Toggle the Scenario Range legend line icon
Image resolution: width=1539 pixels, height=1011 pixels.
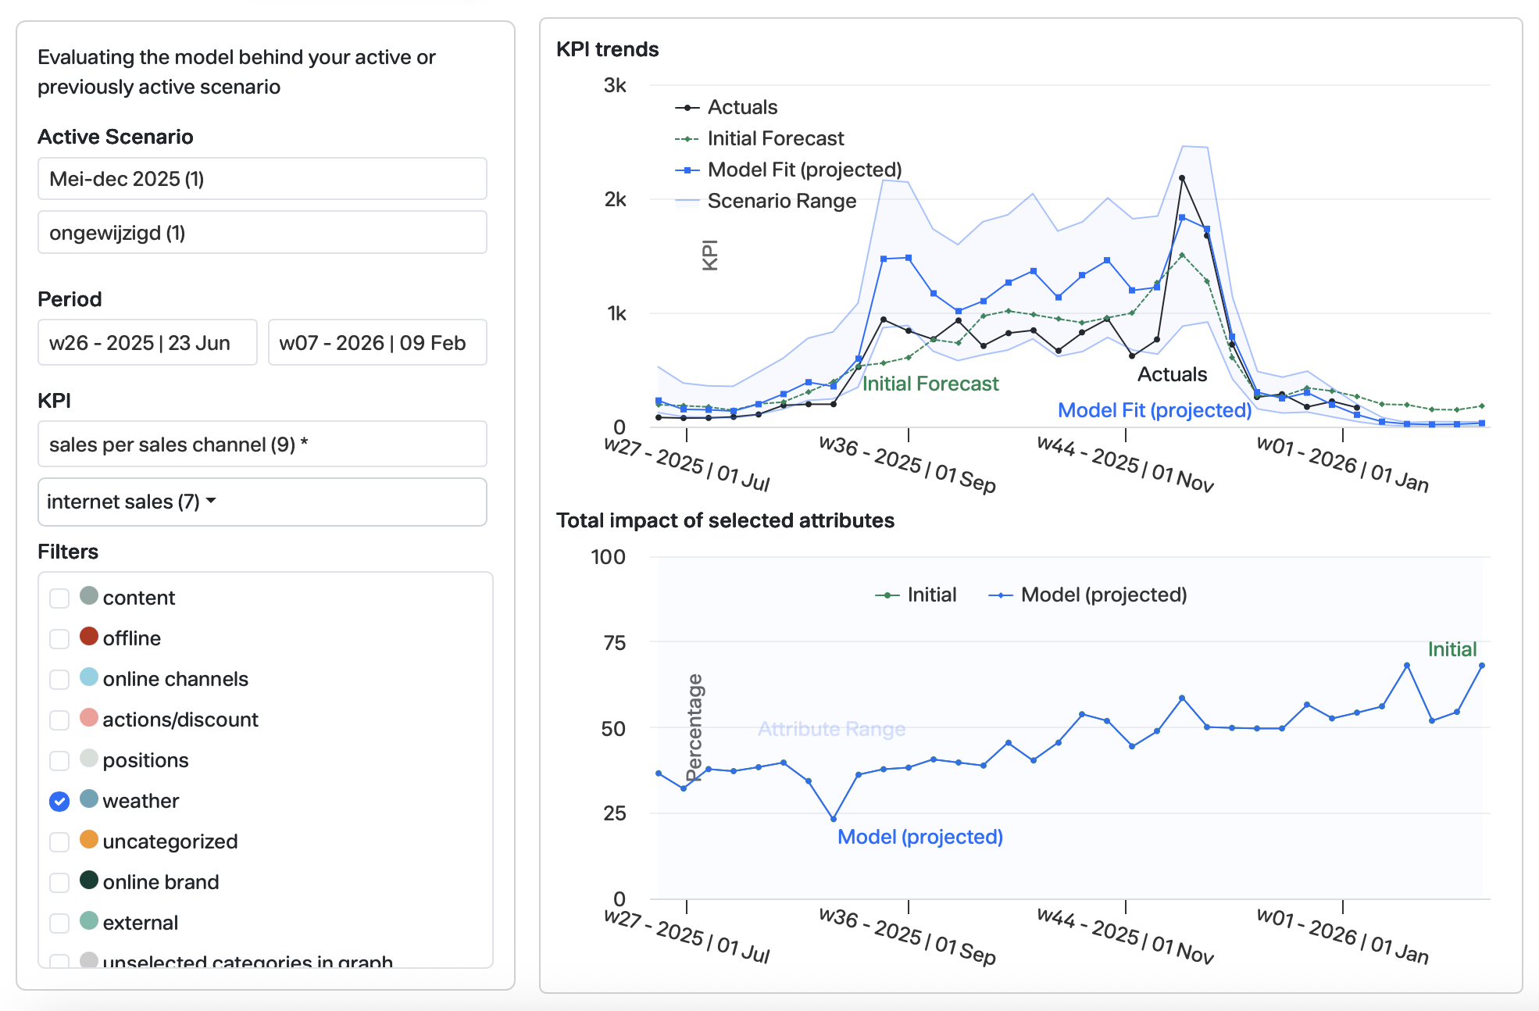tap(687, 202)
